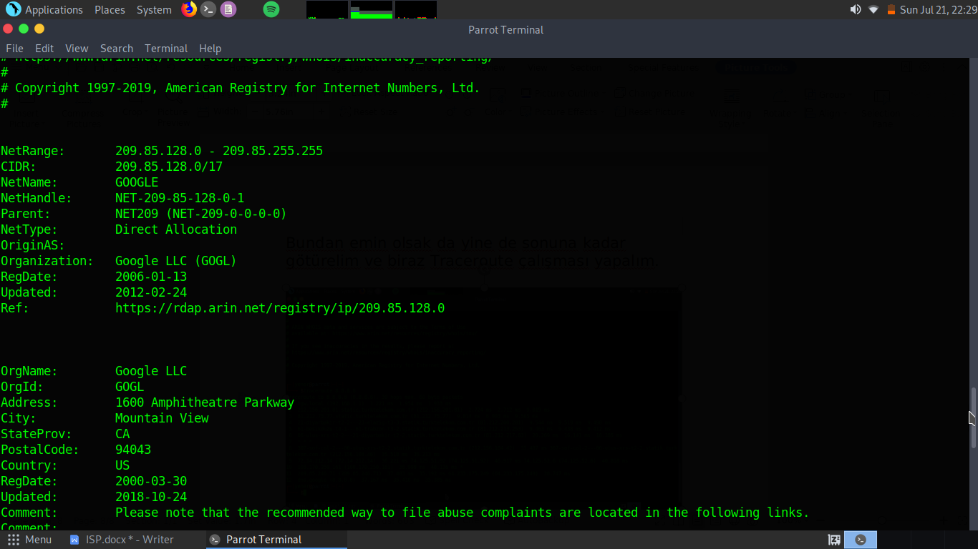Image resolution: width=978 pixels, height=549 pixels.
Task: Click the NetRange value 209.85.128.0 - 209.85.255.255
Action: (219, 151)
